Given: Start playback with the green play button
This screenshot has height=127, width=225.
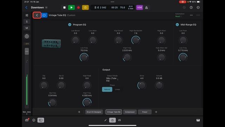Looking at the screenshot, I should tap(71, 7).
